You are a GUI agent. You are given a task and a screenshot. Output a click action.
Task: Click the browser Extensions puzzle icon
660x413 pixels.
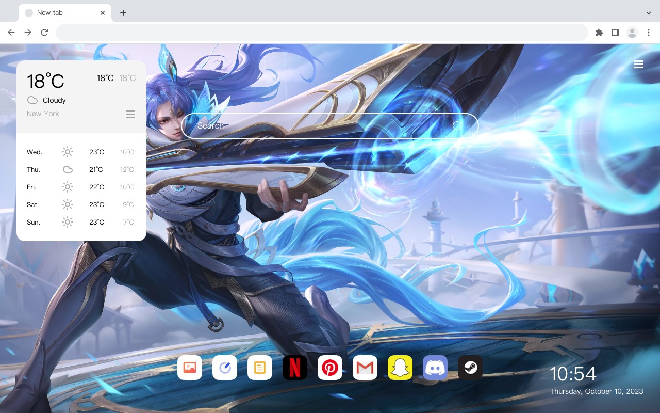pyautogui.click(x=599, y=33)
